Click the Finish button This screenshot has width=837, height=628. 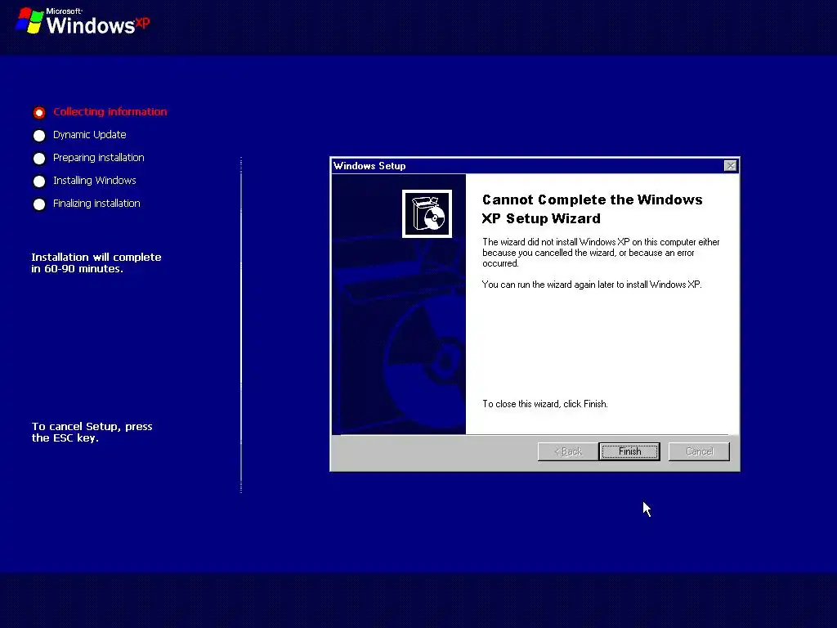coord(629,451)
